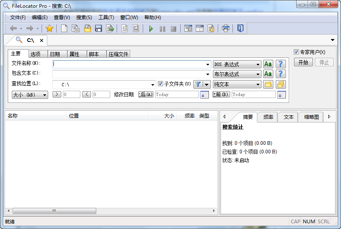Switch to the 频率 panel tab
Image resolution: width=341 pixels, height=229 pixels.
[x=268, y=117]
